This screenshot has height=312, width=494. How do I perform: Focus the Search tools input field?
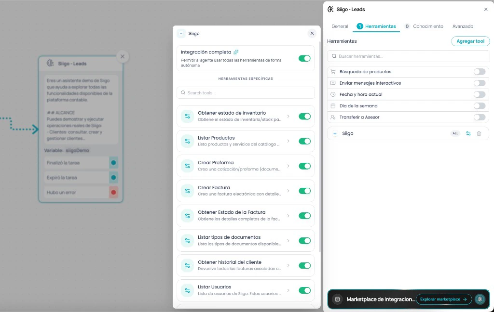click(x=246, y=93)
